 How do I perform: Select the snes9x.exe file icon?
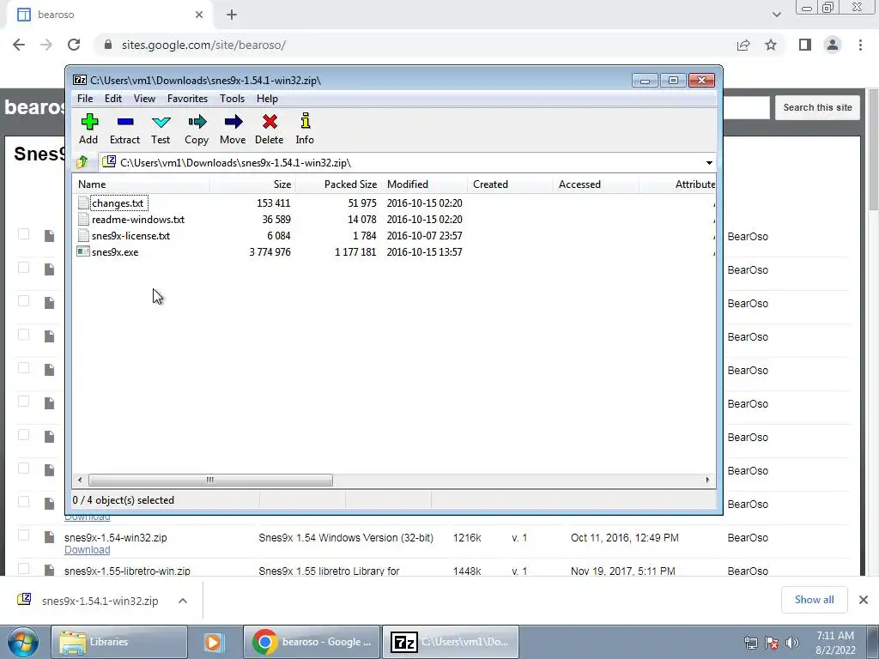point(83,251)
